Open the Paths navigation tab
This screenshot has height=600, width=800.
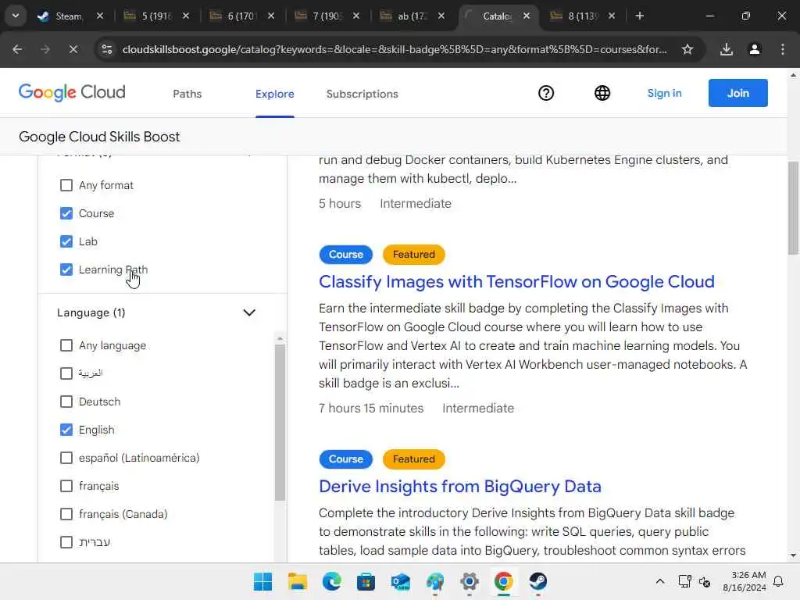point(187,94)
